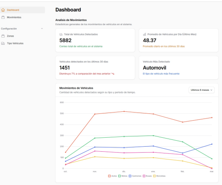The image size is (222, 185).
Task: Go to Zonas in the sidebar
Action: pos(23,36)
